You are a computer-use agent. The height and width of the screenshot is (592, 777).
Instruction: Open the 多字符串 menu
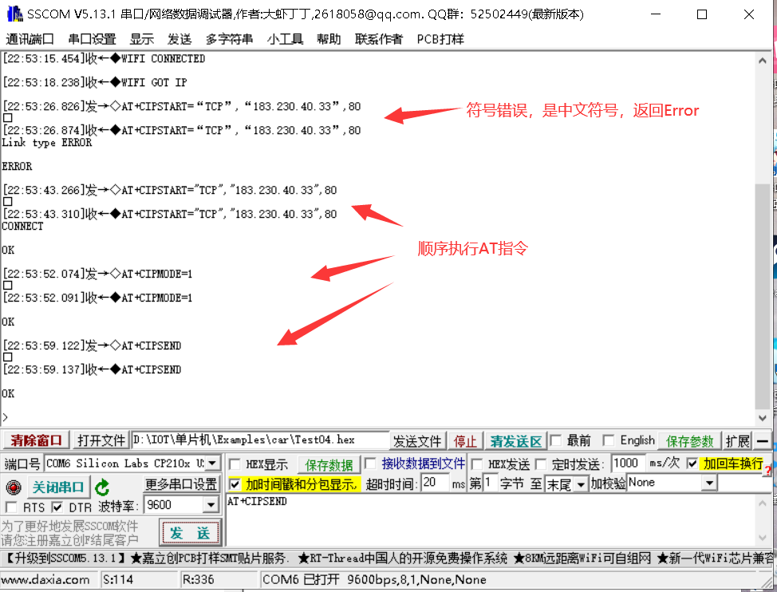coord(229,37)
